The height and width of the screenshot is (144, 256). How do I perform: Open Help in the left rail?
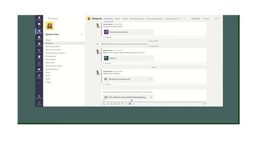39,103
